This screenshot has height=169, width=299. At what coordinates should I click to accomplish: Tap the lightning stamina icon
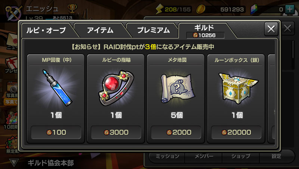click(159, 9)
